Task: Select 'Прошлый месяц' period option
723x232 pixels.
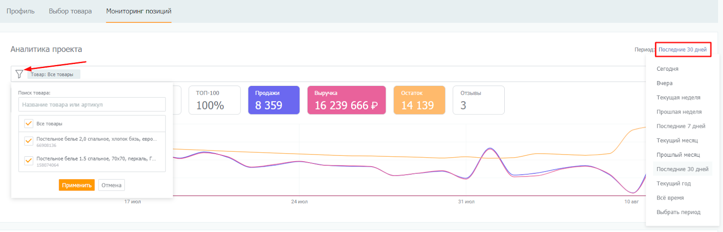Action: point(678,155)
